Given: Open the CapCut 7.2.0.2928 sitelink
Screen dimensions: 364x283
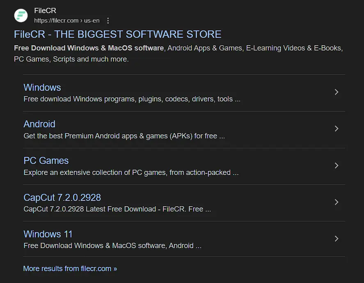Looking at the screenshot, I should 62,198.
